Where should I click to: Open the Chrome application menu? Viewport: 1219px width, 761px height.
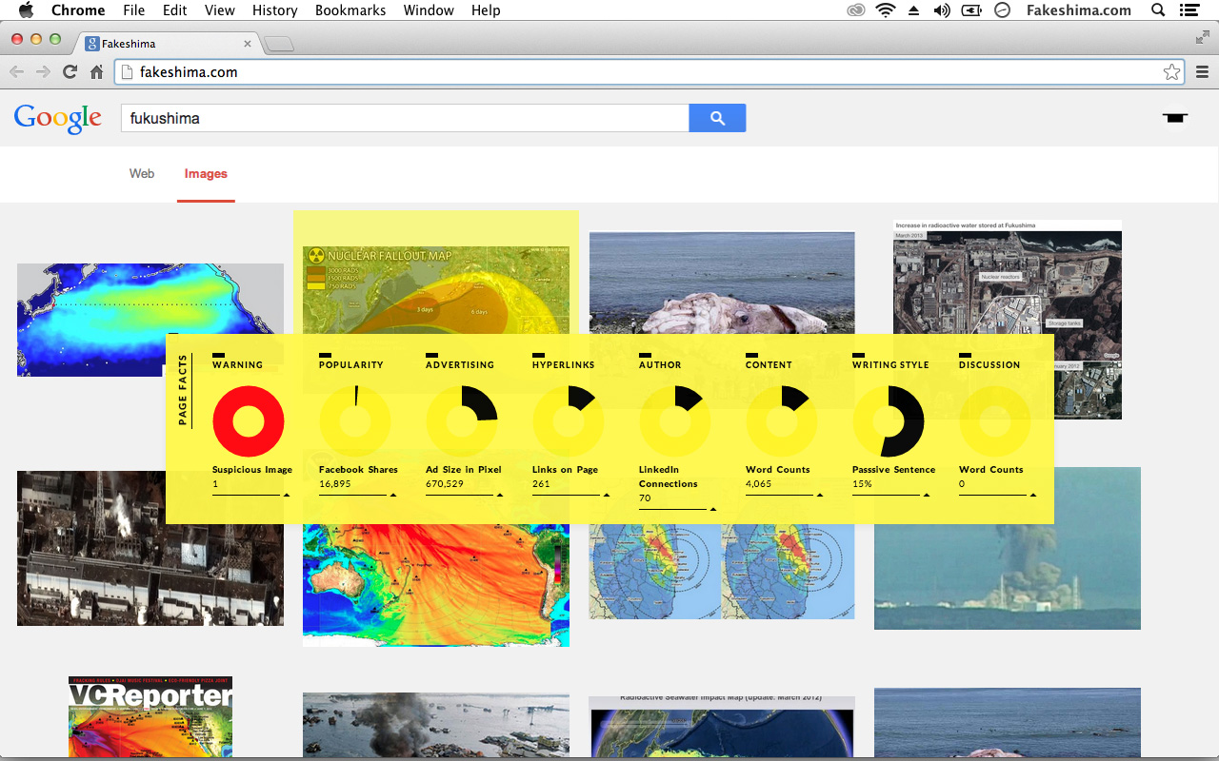pyautogui.click(x=78, y=10)
